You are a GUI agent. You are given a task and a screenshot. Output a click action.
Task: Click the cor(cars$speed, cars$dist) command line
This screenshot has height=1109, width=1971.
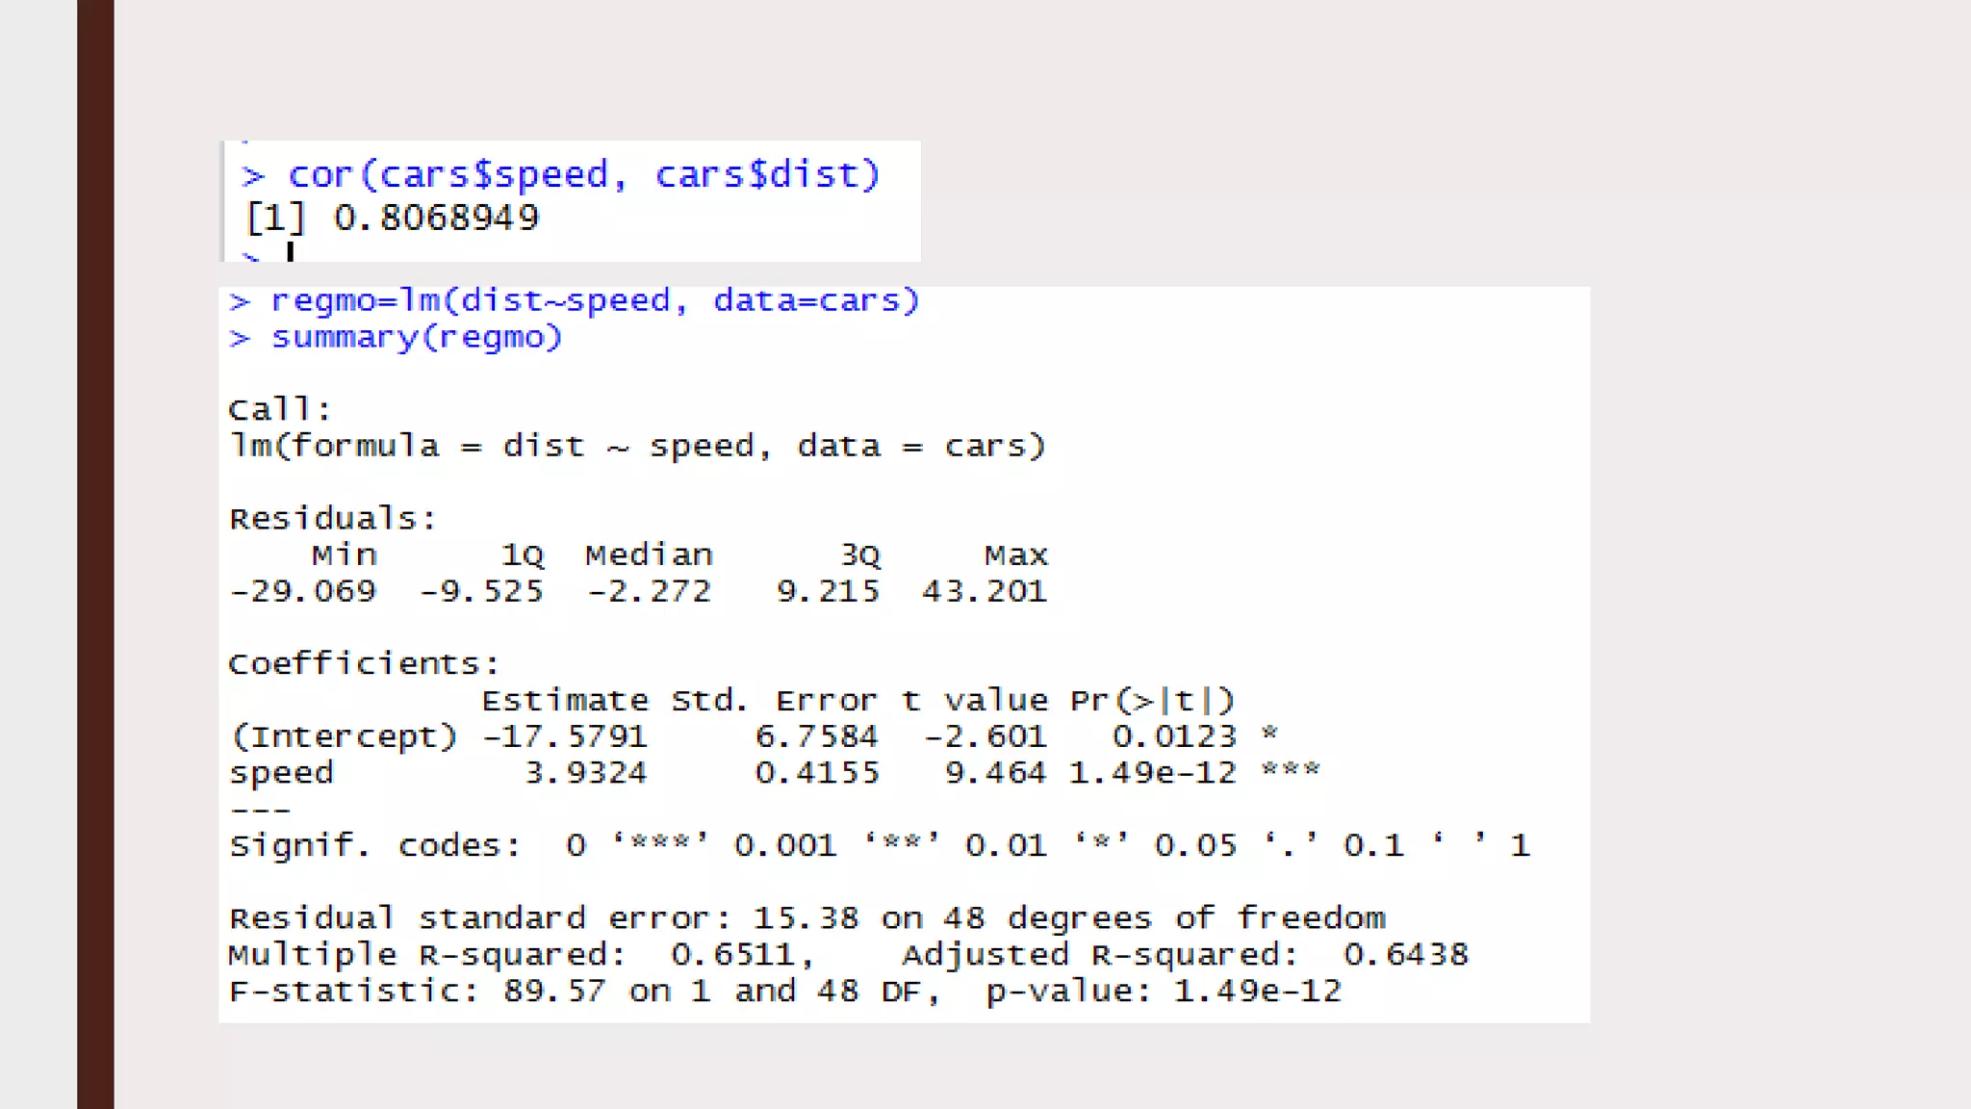[583, 175]
